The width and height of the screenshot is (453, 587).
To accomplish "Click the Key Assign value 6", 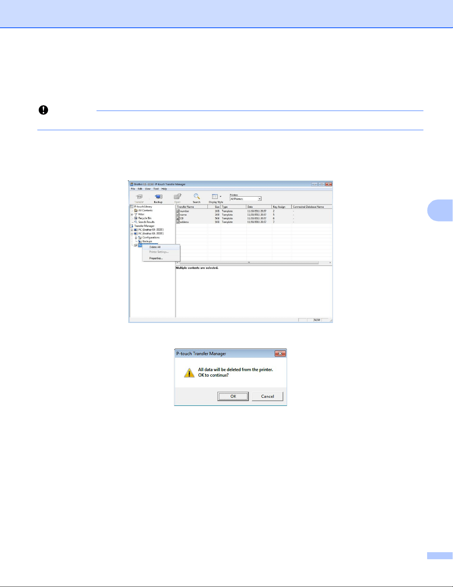I will pos(274,219).
